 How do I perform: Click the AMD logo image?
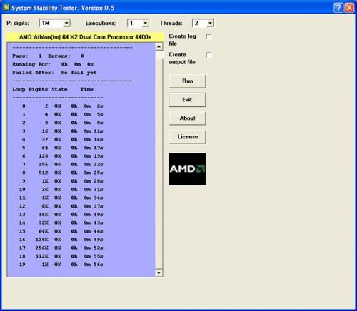tap(187, 169)
